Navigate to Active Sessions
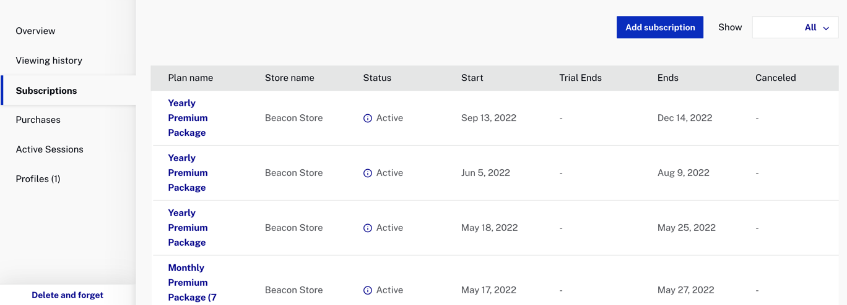Screen dimensions: 847x305 pyautogui.click(x=50, y=149)
